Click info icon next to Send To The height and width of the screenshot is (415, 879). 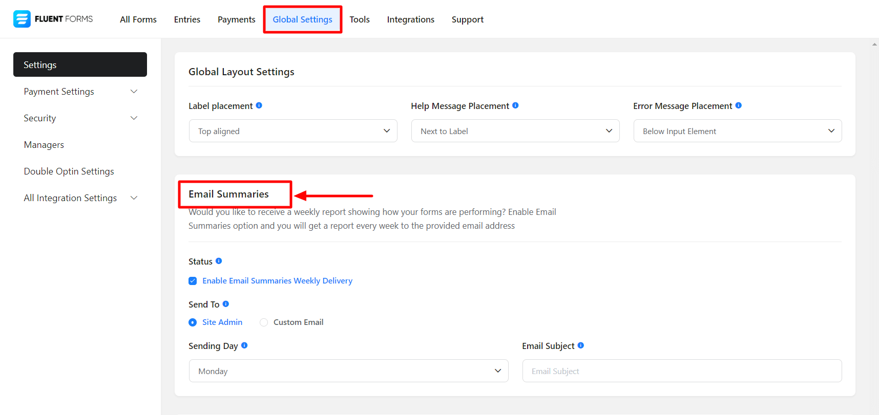point(226,304)
